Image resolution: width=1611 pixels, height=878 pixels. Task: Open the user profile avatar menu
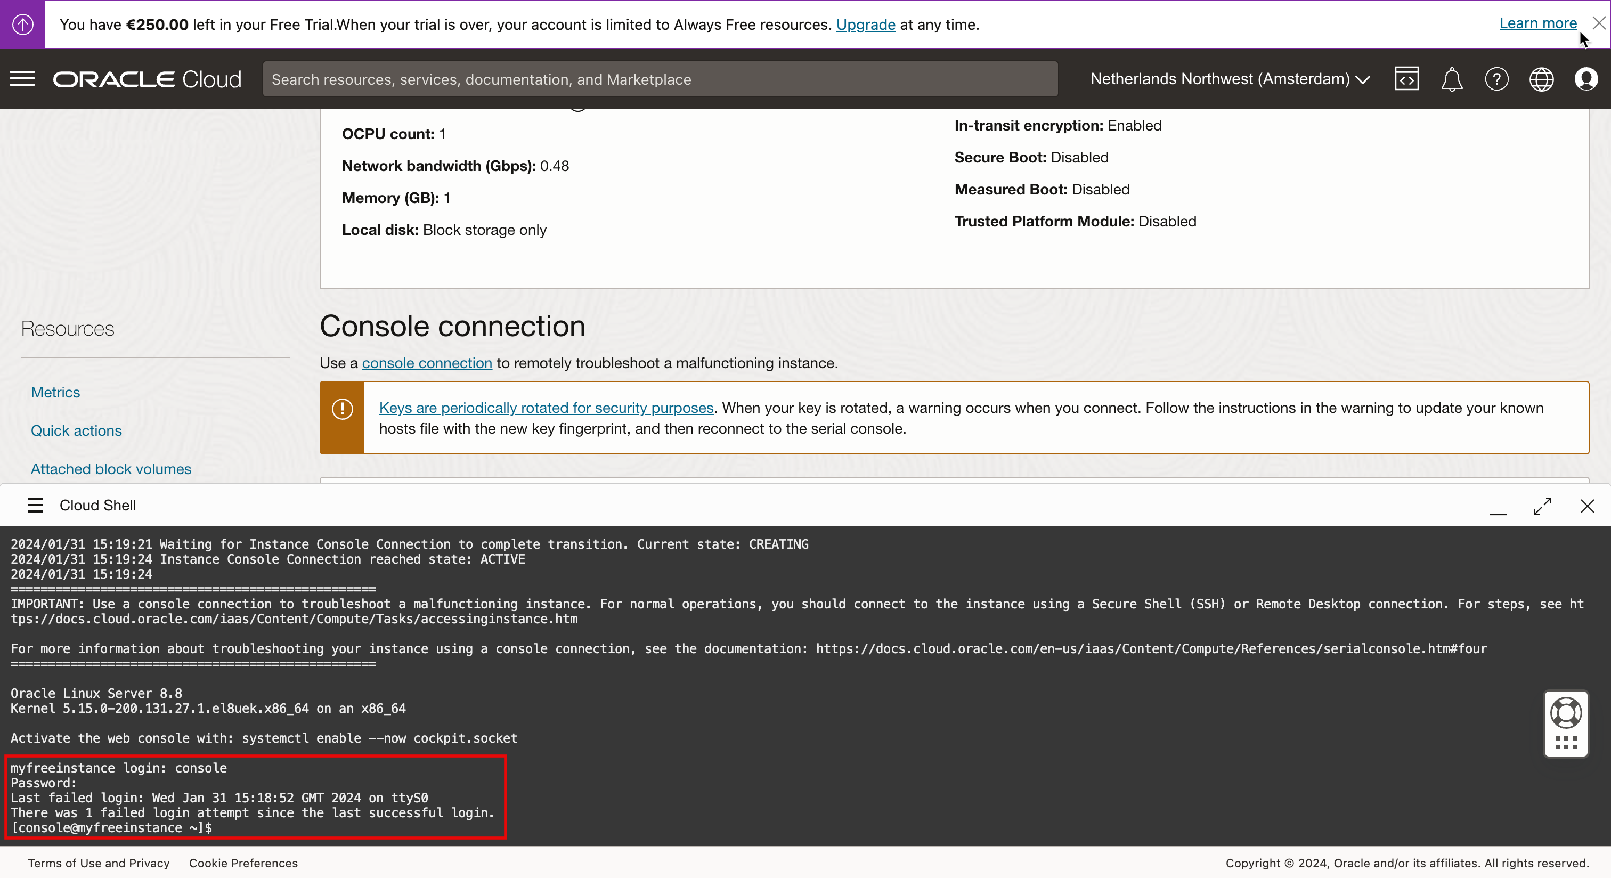(1586, 79)
